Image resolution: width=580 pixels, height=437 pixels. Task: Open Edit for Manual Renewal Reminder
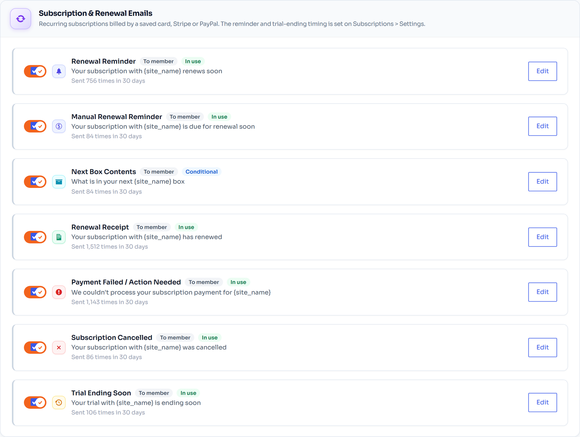[542, 126]
